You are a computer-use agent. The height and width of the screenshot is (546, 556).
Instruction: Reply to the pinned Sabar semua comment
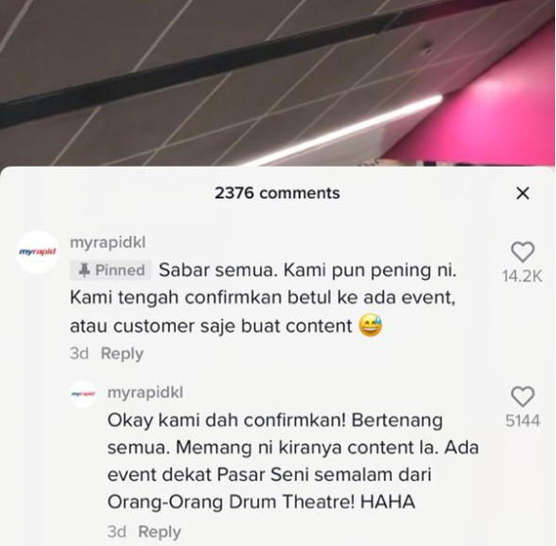point(122,353)
